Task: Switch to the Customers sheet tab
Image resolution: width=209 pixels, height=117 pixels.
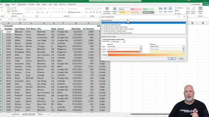Action: [x=15, y=114]
